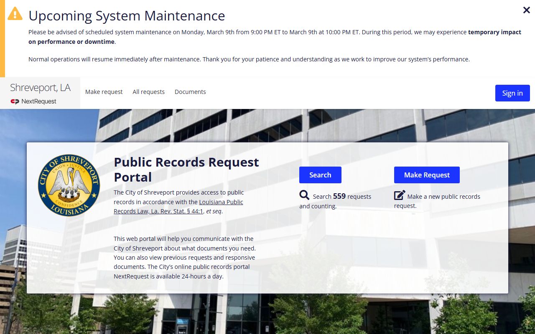This screenshot has height=334, width=535.
Task: Click the pencil edit icon
Action: [400, 195]
